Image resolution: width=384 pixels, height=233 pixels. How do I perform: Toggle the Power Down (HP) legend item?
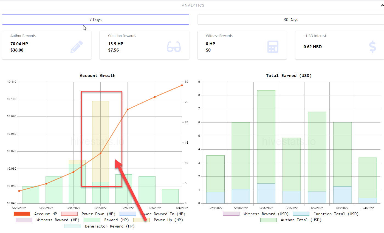pyautogui.click(x=88, y=214)
